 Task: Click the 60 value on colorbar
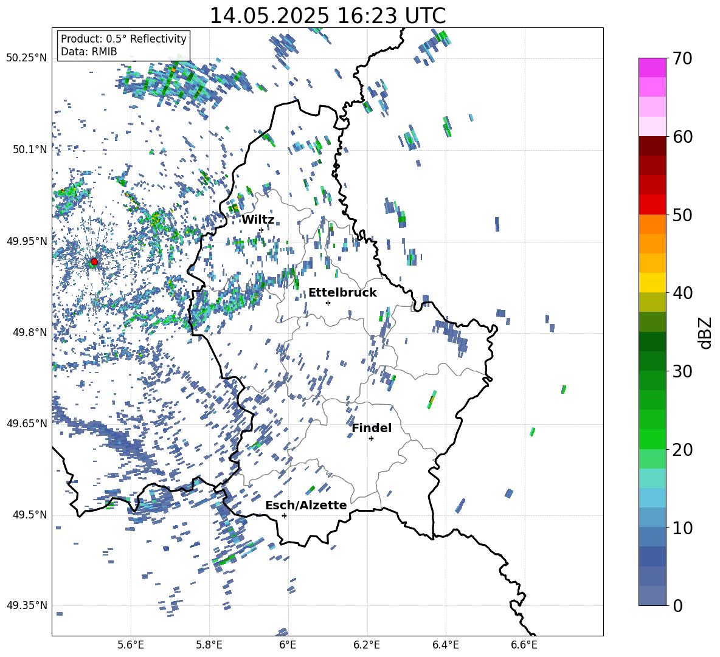pyautogui.click(x=682, y=137)
